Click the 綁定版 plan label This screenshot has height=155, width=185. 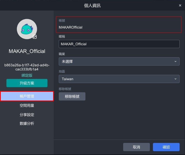27,75
